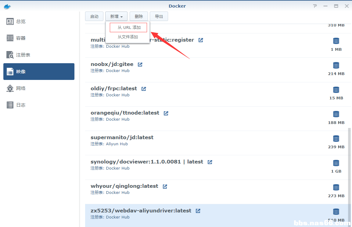Viewport: 352px width, 227px height.
Task: Click database icon above 188 MB
Action: point(336,114)
